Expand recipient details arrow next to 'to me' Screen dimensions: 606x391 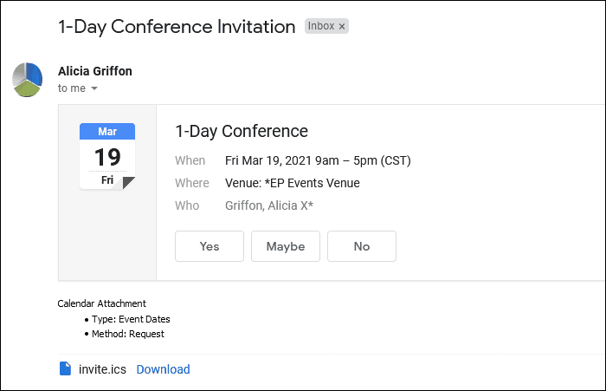tap(94, 88)
